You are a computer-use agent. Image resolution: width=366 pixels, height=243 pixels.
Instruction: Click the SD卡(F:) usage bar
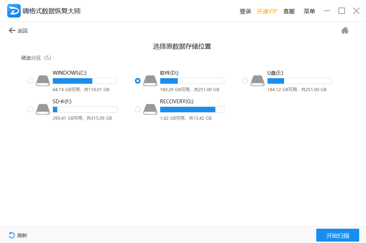[85, 110]
